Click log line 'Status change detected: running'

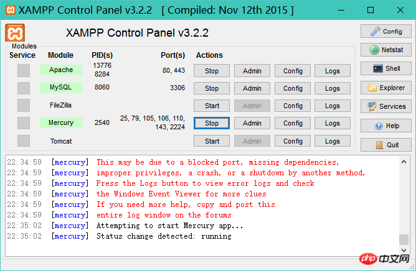point(164,236)
